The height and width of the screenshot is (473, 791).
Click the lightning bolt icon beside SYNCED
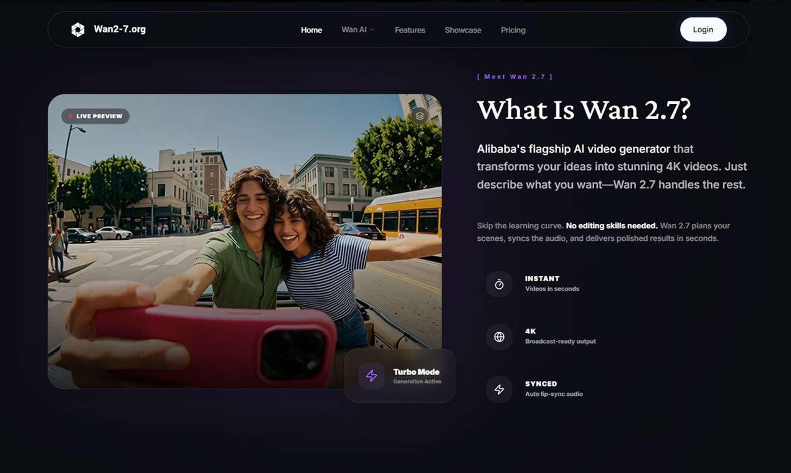[x=499, y=390]
